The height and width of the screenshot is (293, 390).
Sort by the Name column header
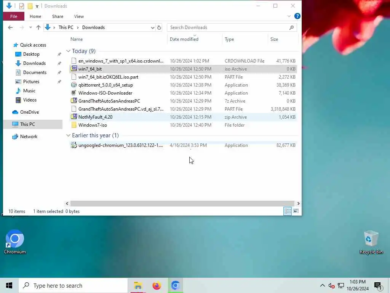point(76,39)
